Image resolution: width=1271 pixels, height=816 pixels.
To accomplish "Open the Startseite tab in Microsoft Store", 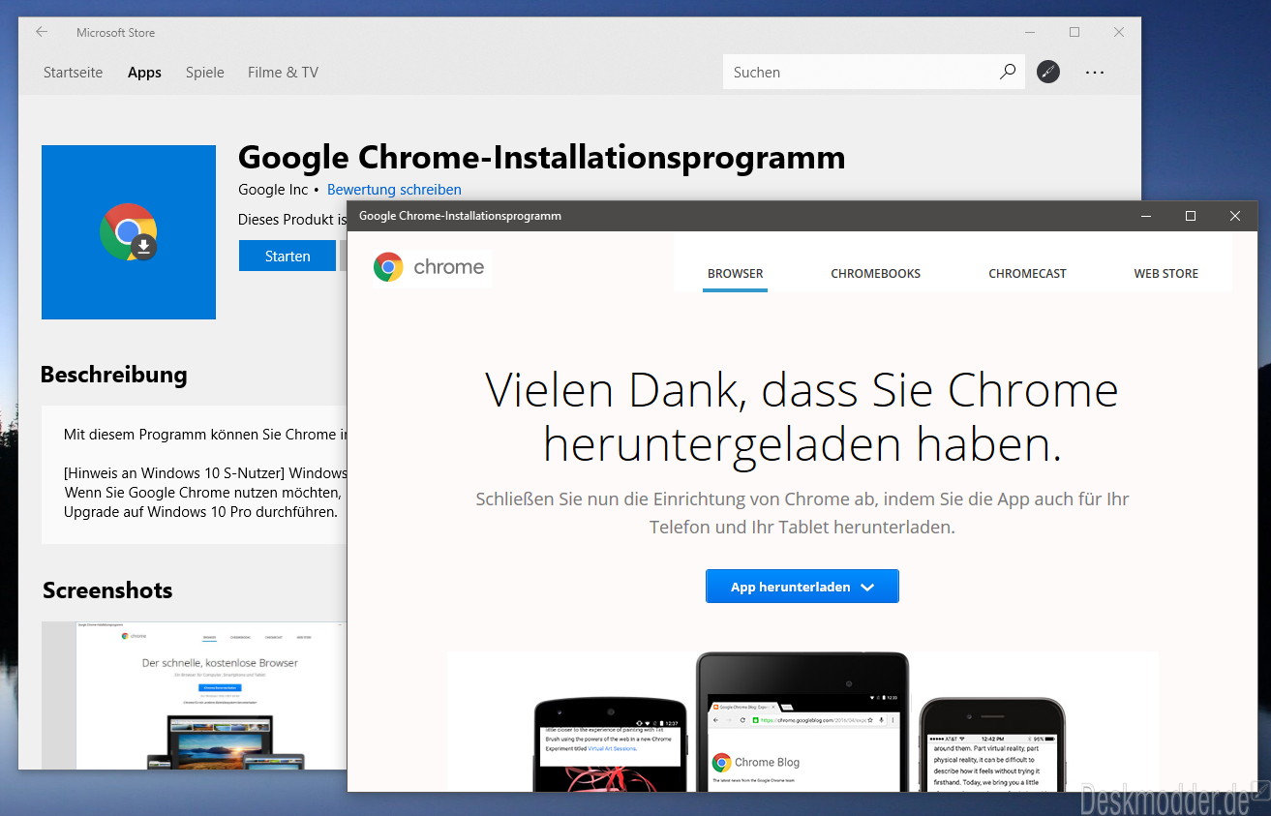I will [73, 73].
